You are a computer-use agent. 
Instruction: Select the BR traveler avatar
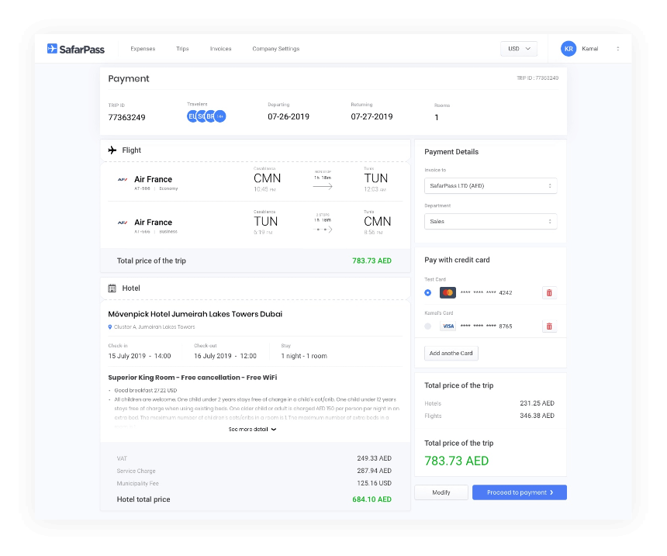click(x=210, y=116)
